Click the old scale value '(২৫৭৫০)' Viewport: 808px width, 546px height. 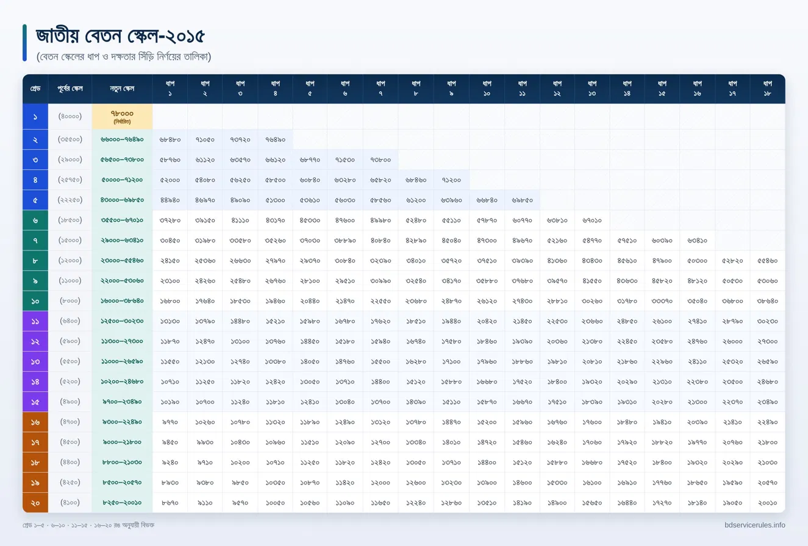coord(70,180)
